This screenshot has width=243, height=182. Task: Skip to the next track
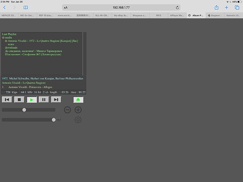pos(56,99)
